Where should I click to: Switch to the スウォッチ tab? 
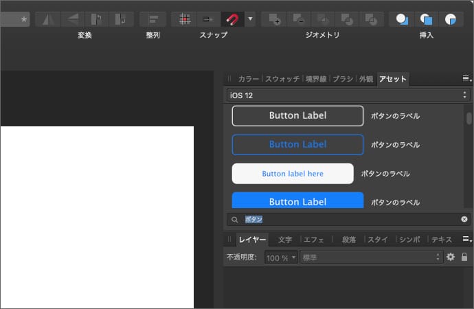click(282, 79)
